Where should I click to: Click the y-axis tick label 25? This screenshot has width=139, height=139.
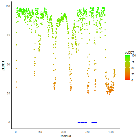tap(8, 94)
